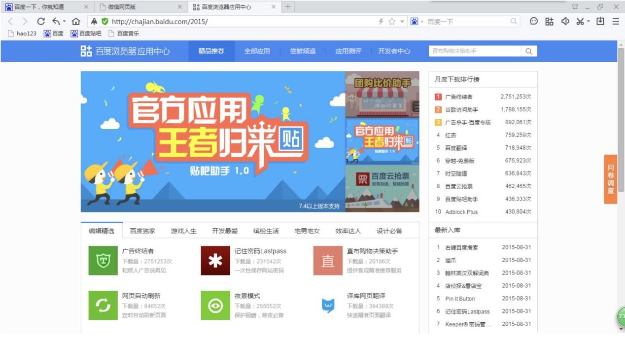This screenshot has height=341, width=625.
Task: Click the skin shirt icon in title bar
Action: (575, 7)
